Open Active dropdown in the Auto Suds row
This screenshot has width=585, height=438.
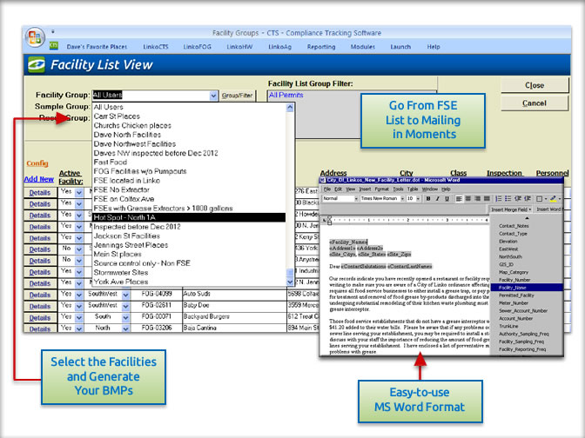click(x=78, y=295)
